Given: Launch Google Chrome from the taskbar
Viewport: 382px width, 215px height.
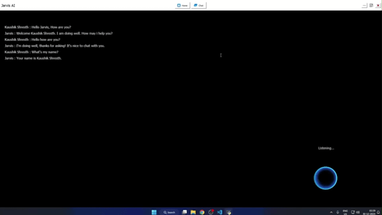Looking at the screenshot, I should tap(202, 212).
